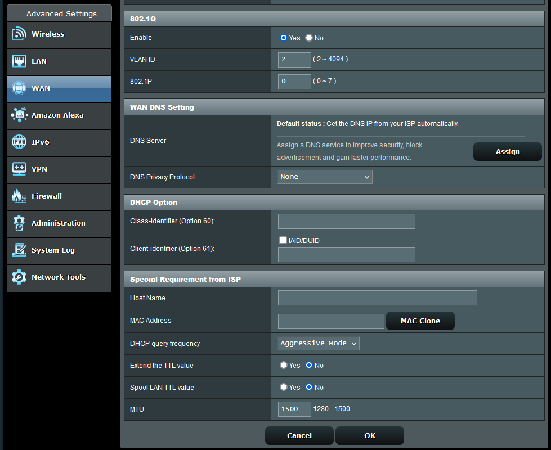Open the System Log menu item

coord(53,250)
